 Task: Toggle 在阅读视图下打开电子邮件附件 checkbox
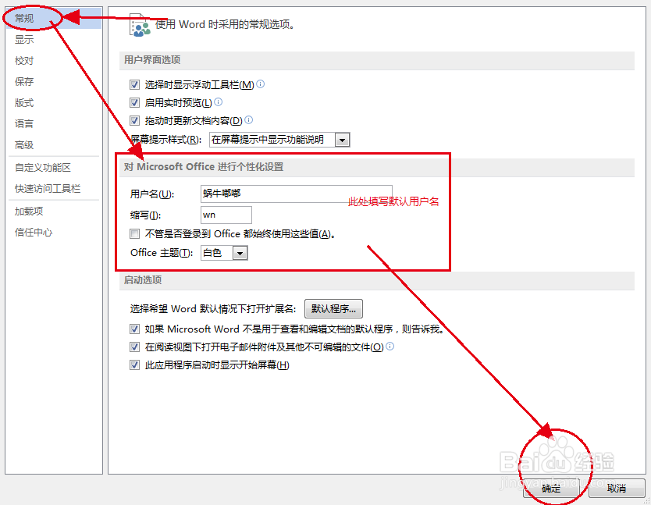pyautogui.click(x=134, y=347)
